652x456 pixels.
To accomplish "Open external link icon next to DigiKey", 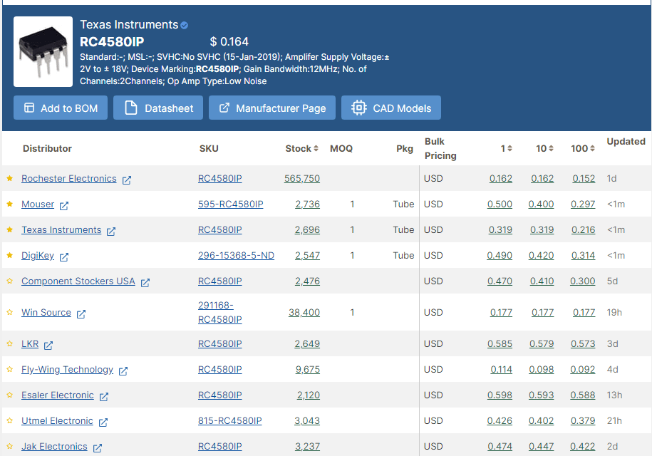I will (x=64, y=257).
